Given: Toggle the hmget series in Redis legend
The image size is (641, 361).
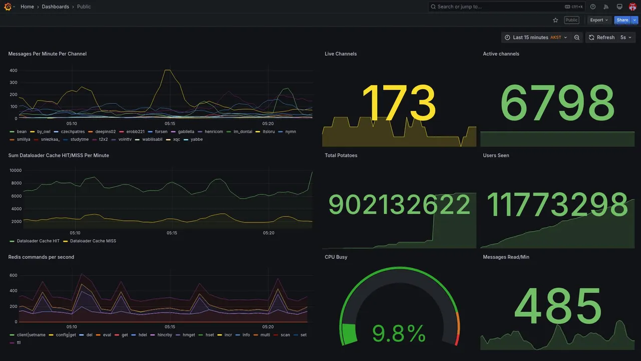Looking at the screenshot, I should (x=186, y=335).
